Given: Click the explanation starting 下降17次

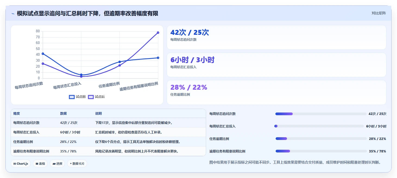Looking at the screenshot, I should coord(134,123).
